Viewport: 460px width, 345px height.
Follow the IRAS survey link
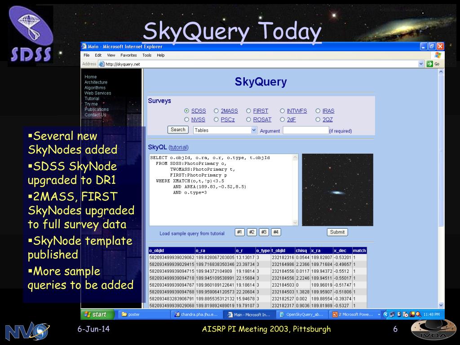(x=328, y=111)
